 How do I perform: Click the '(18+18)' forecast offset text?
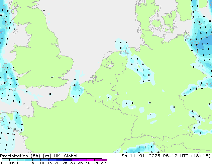tap(201, 156)
